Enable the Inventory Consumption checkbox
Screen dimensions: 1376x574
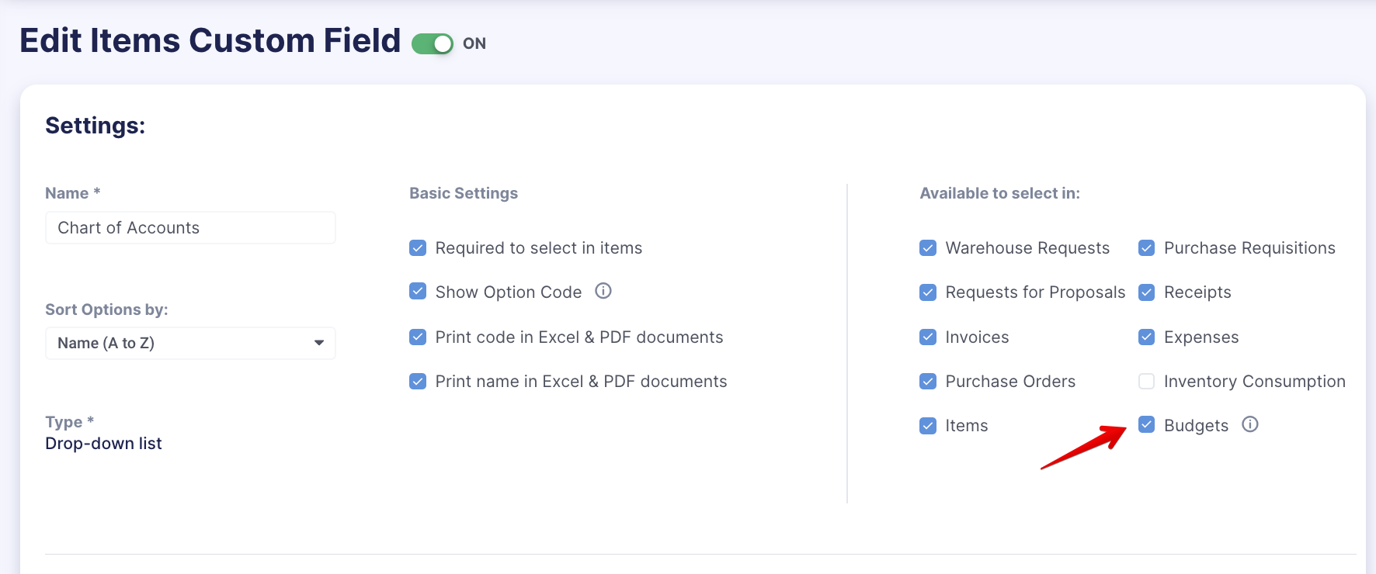[x=1146, y=381]
